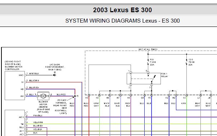Click the CDS FUSE 30A label
This screenshot has height=136, width=217.
(x=191, y=62)
